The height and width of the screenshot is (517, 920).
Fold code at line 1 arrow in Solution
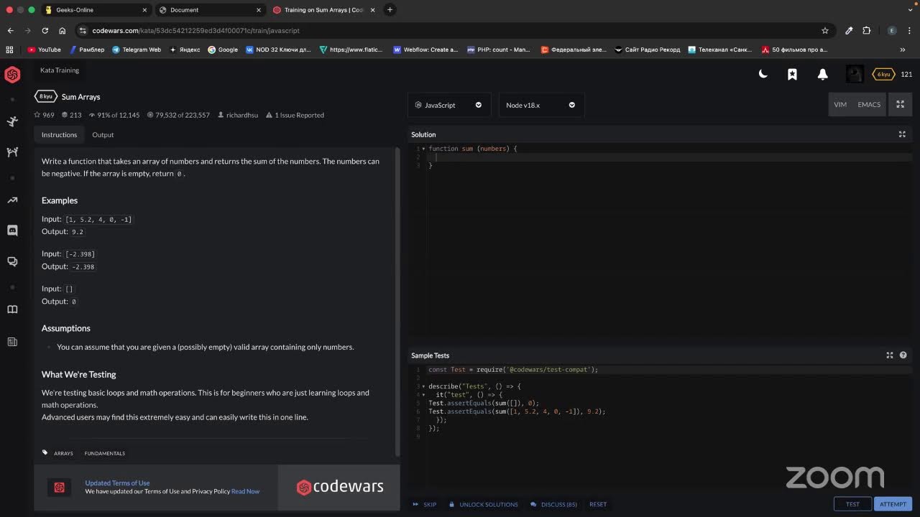pos(423,149)
